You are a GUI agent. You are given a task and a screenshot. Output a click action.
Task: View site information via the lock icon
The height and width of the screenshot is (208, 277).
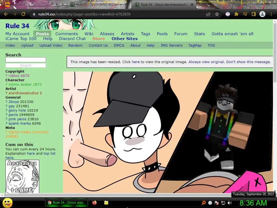[x=34, y=14]
